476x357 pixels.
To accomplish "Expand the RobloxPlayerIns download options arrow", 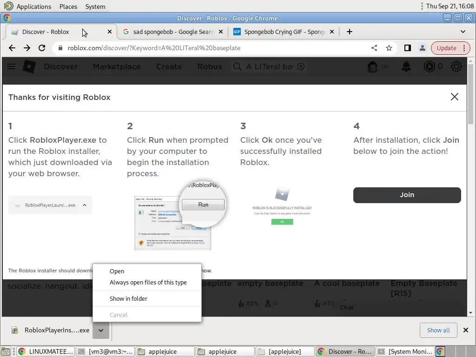I will [x=101, y=331].
